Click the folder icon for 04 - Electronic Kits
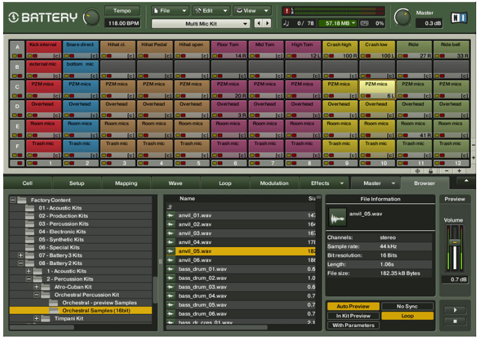The image size is (480, 341). tap(30, 231)
